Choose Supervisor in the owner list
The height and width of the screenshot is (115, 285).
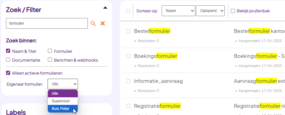63,101
